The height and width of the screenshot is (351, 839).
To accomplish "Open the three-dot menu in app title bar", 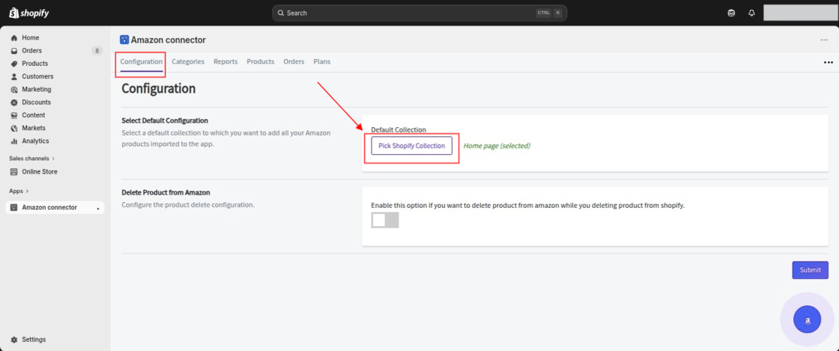I will tap(824, 40).
